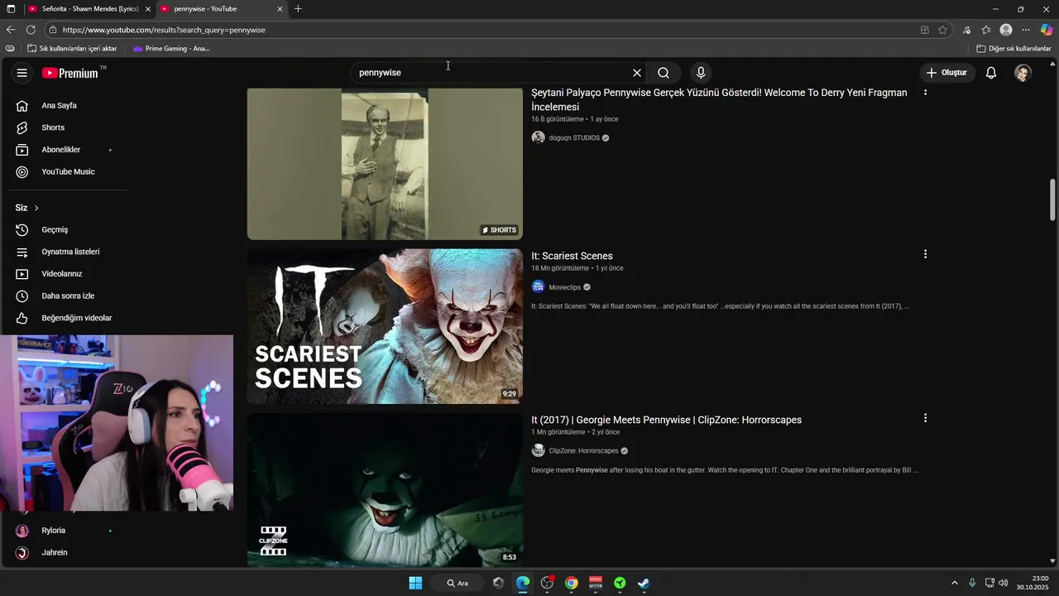This screenshot has width=1059, height=596.
Task: Reload the current page
Action: (31, 30)
